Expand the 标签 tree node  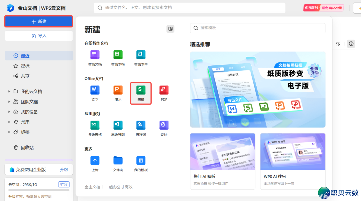coord(9,132)
